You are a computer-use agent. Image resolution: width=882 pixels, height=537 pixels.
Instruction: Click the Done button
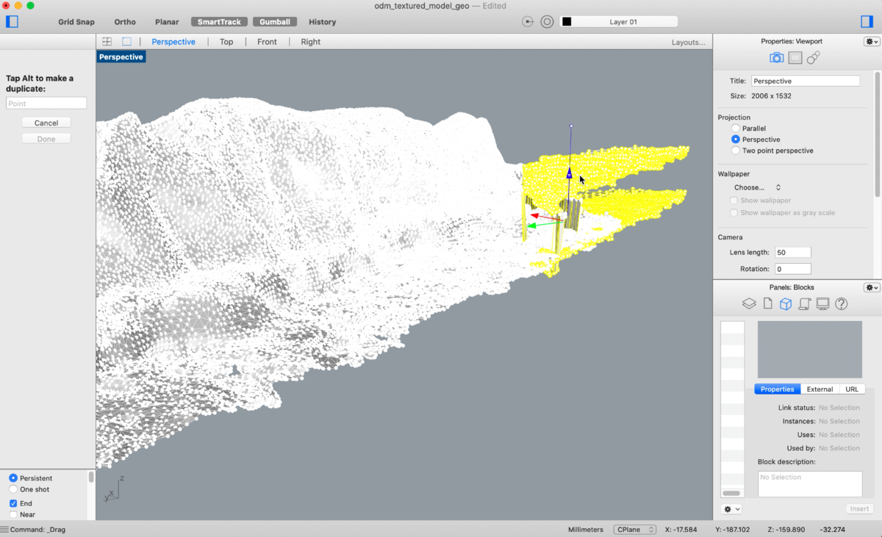[x=46, y=139]
